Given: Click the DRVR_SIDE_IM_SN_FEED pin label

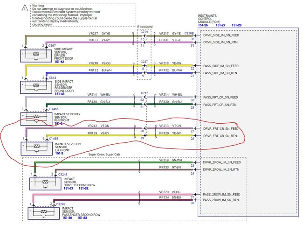Looking at the screenshot, I should [x=221, y=35].
